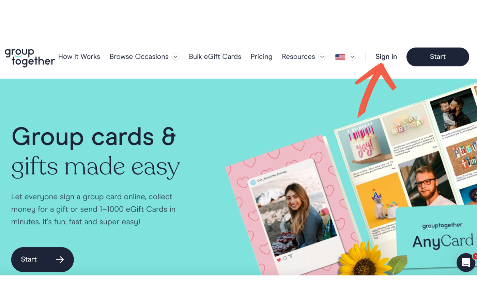Click the heart icon on the polaroid card

(x=279, y=260)
